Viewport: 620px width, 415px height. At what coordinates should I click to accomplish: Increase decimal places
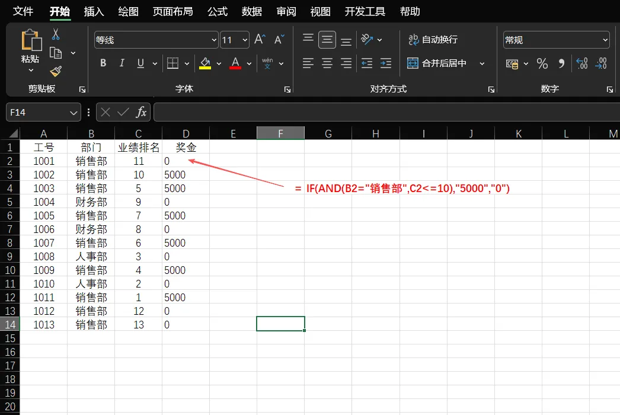[582, 63]
